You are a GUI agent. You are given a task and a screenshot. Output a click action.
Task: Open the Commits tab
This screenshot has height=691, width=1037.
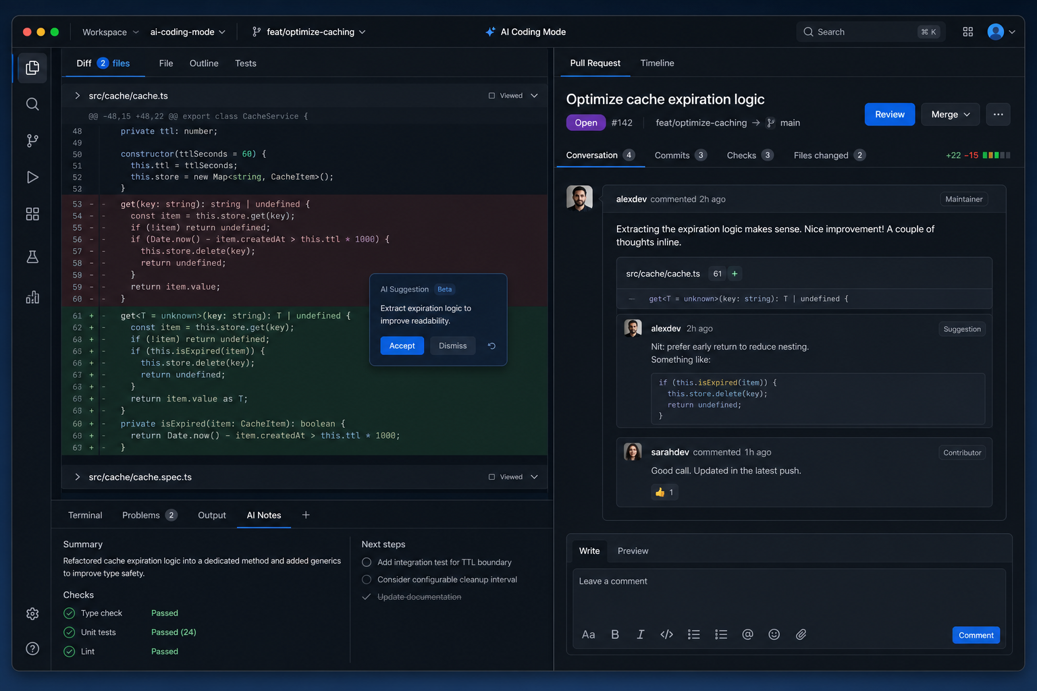(x=681, y=155)
